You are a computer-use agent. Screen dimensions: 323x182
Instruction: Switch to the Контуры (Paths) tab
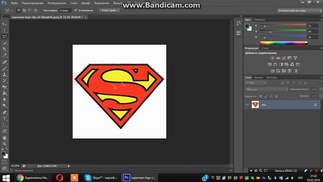[272, 77]
